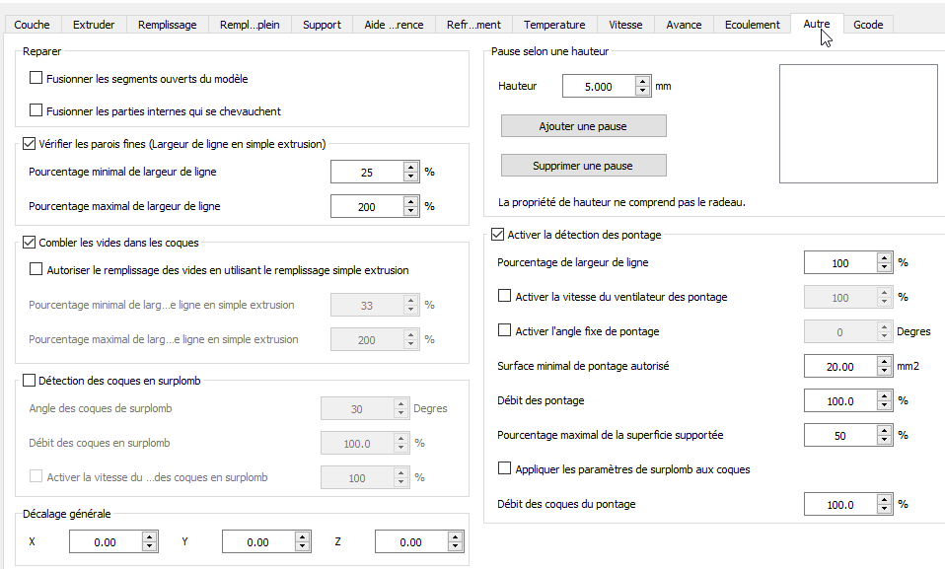This screenshot has width=945, height=569.
Task: Open the Refr...ment tab
Action: point(473,25)
